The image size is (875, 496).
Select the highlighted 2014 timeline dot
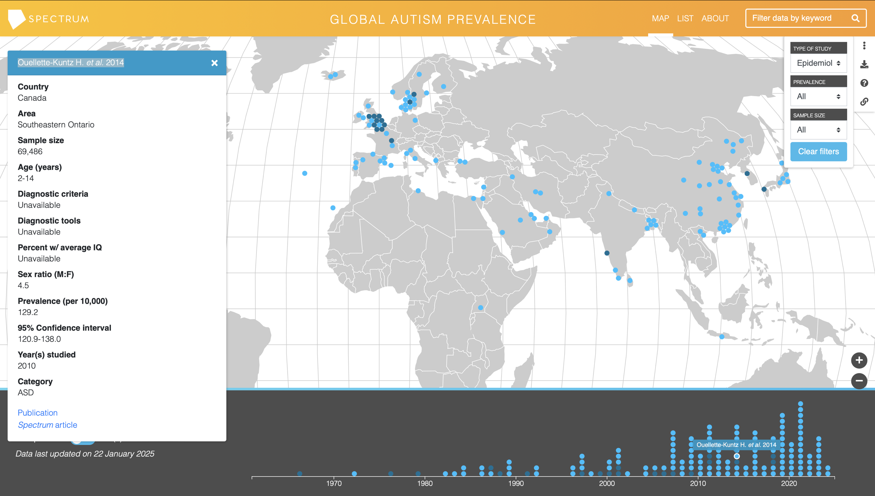click(737, 456)
